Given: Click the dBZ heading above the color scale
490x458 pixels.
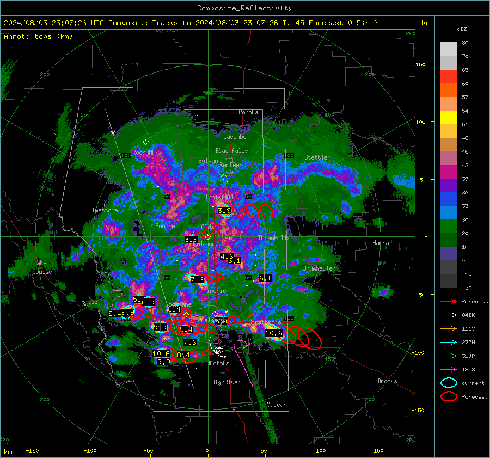Looking at the screenshot, I should (x=462, y=29).
